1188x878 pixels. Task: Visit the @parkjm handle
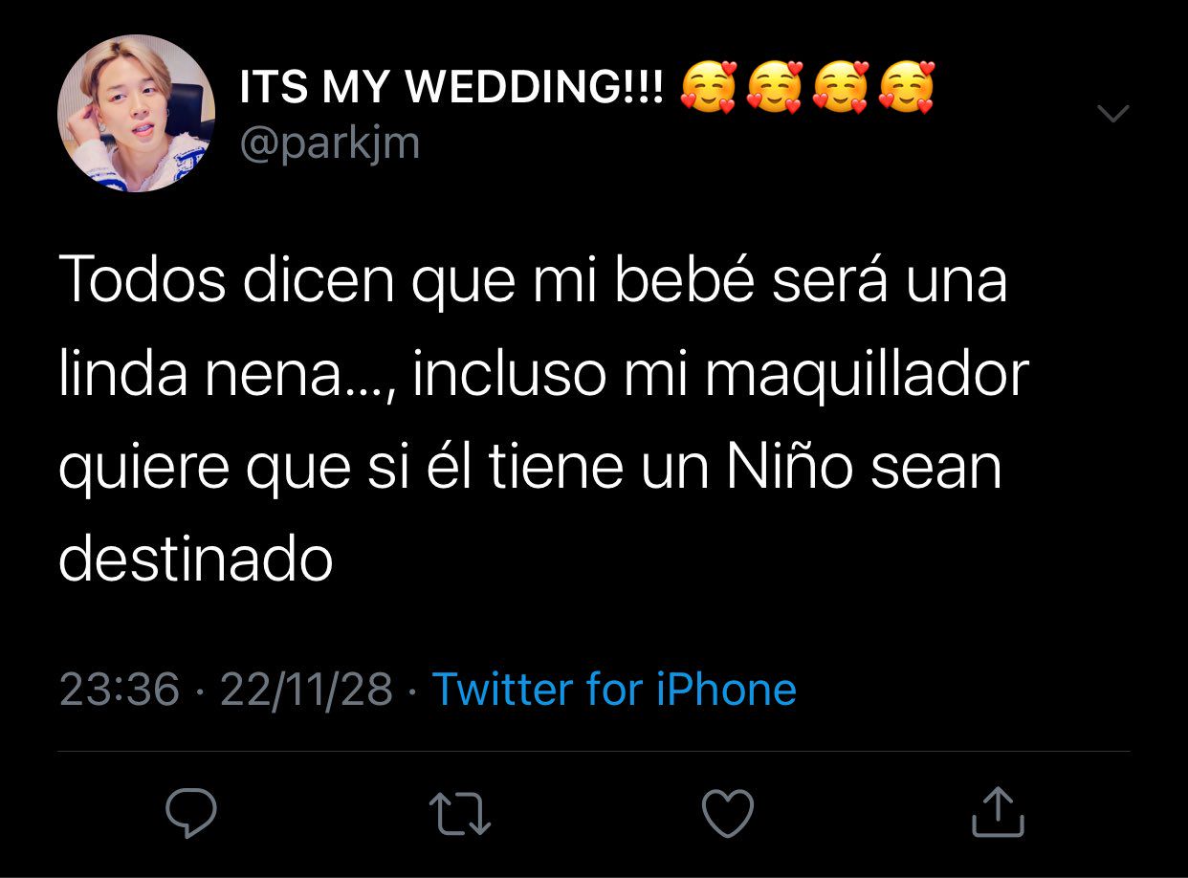point(328,143)
